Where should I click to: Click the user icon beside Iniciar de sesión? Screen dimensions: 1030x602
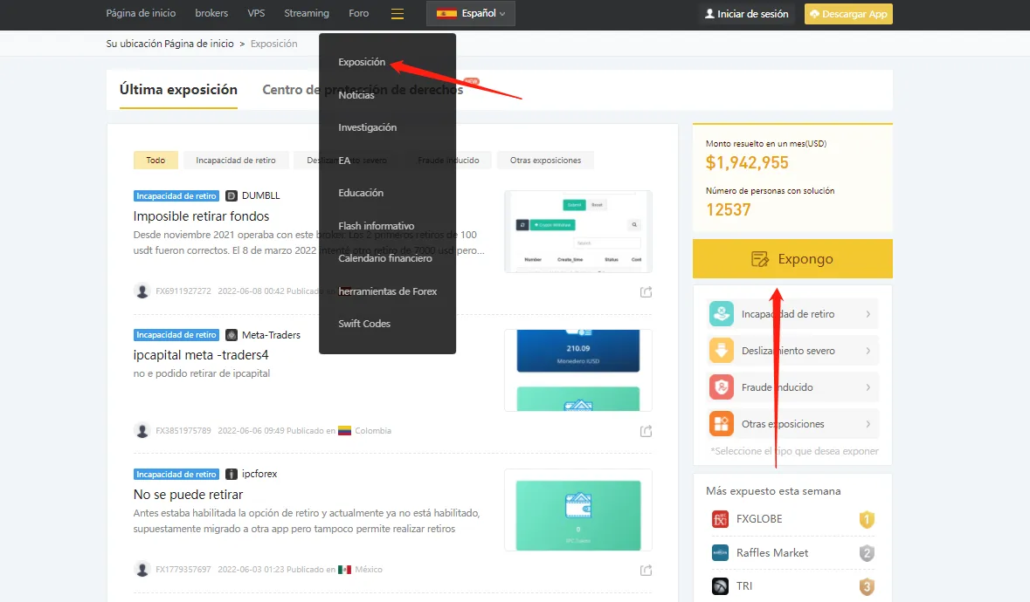709,14
